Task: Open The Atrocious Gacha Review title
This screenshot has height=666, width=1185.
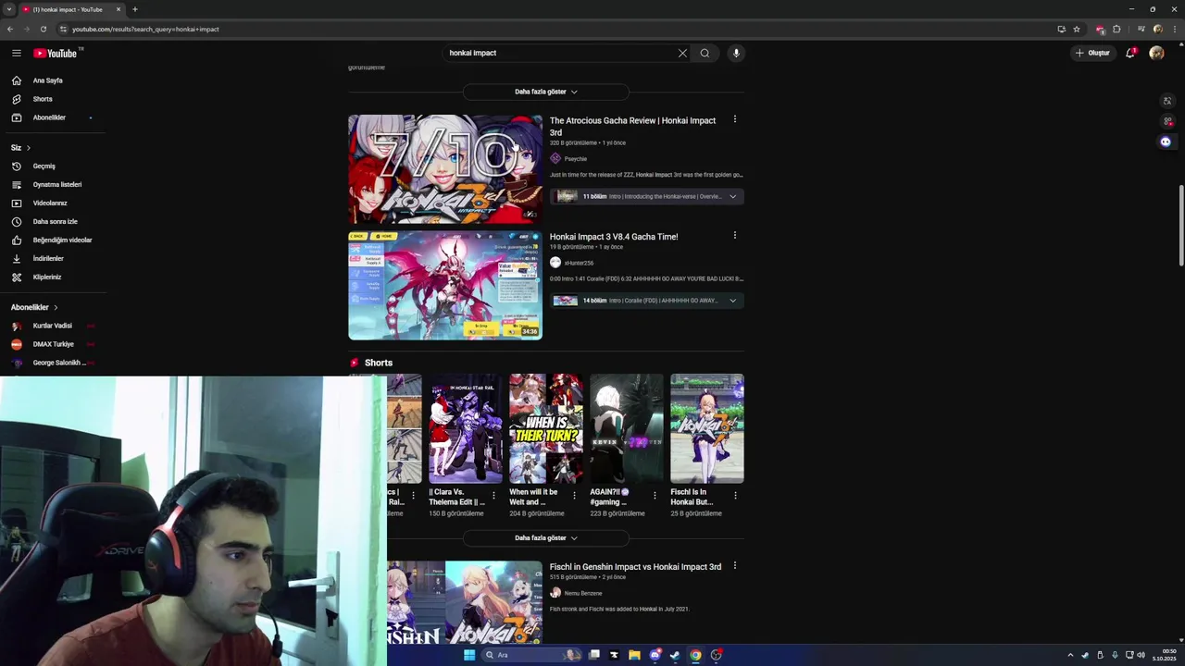Action: coord(632,127)
